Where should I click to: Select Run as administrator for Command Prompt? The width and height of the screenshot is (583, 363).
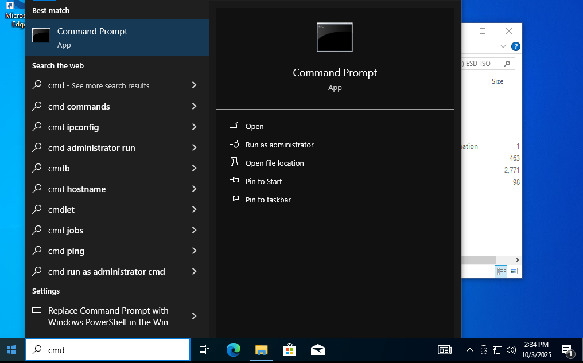point(279,145)
